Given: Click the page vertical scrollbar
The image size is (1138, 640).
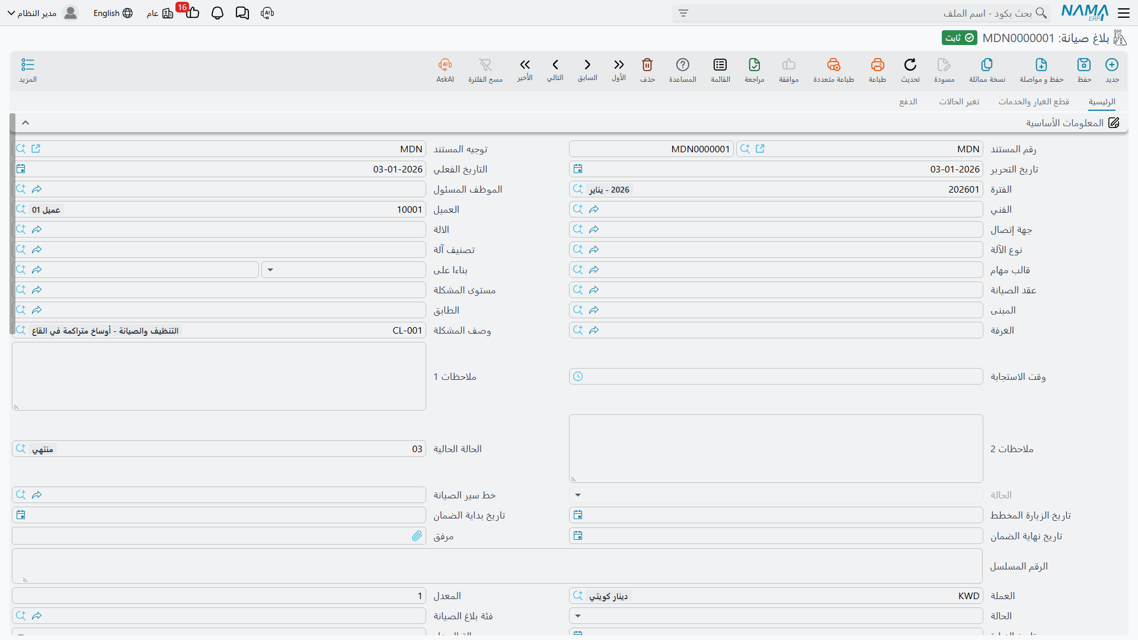Looking at the screenshot, I should click(x=12, y=224).
